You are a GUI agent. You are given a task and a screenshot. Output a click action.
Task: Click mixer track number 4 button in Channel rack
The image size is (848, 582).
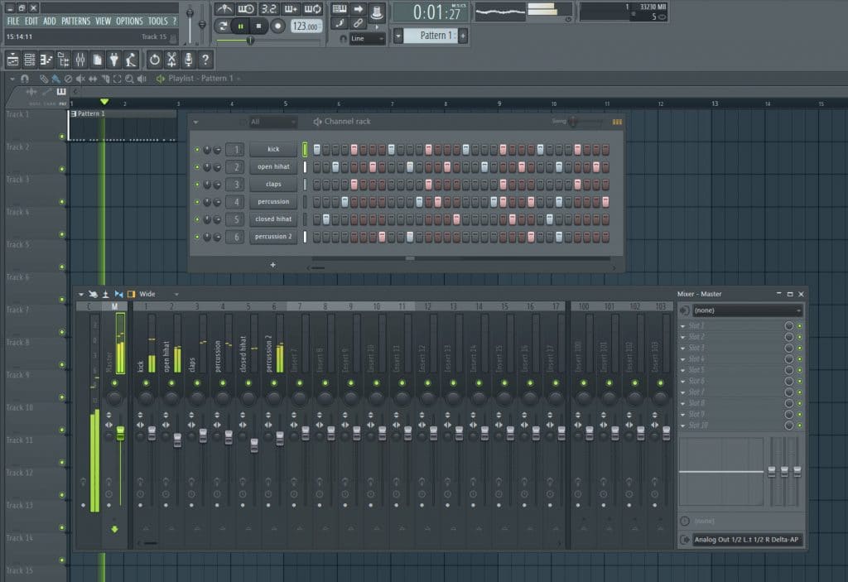(236, 202)
